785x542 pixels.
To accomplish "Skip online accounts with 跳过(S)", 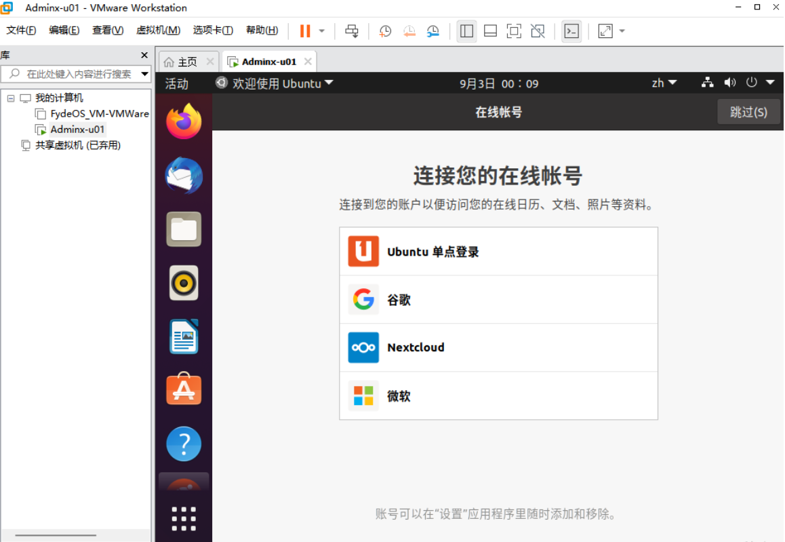I will pos(748,112).
